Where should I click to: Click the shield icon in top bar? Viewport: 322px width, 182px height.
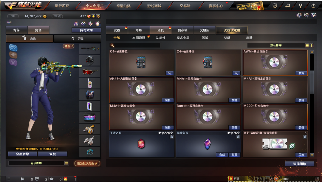[275, 6]
